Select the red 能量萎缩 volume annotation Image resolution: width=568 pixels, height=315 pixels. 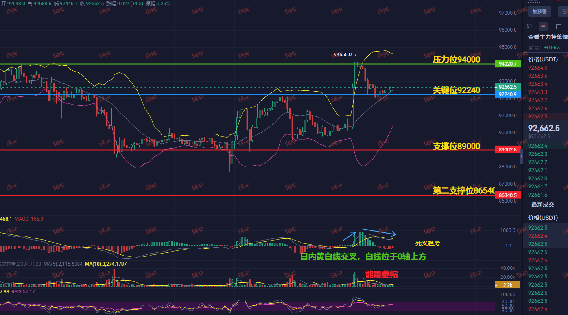click(381, 274)
